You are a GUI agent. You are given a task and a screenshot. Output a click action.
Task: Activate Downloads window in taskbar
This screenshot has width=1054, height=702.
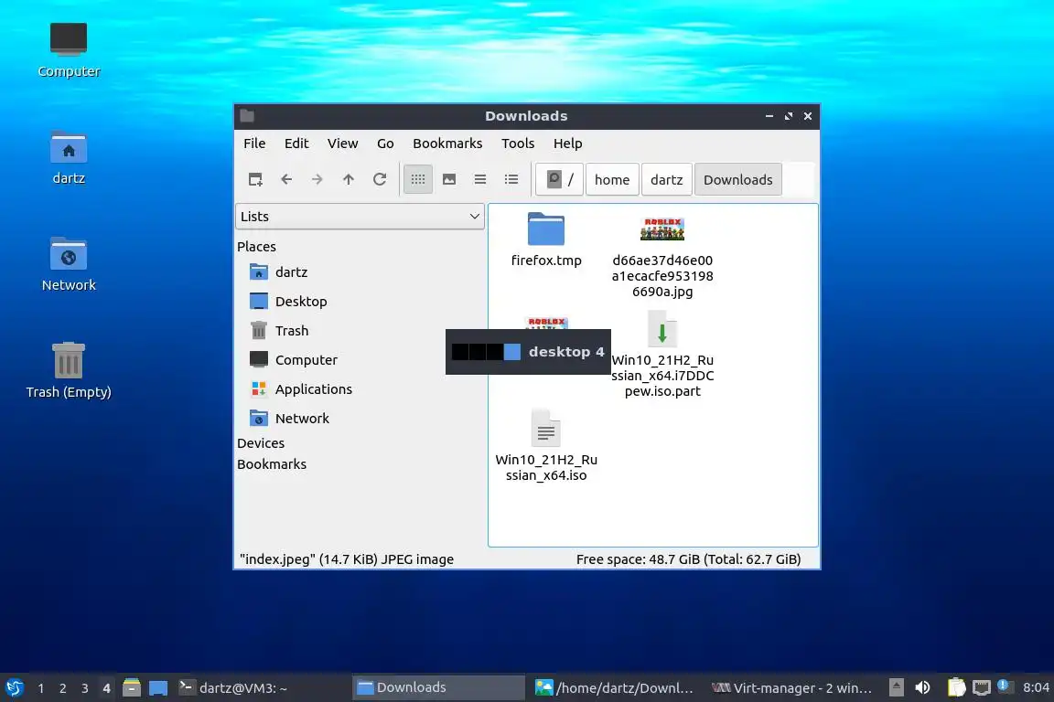click(x=438, y=688)
